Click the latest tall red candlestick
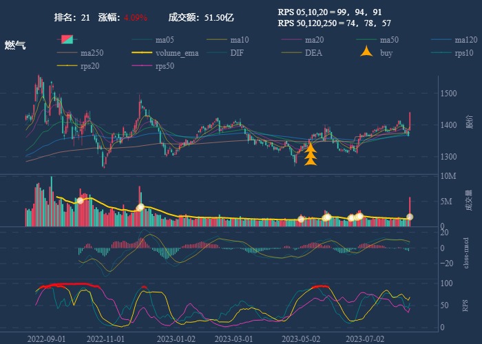This screenshot has height=344, width=482. coord(410,120)
